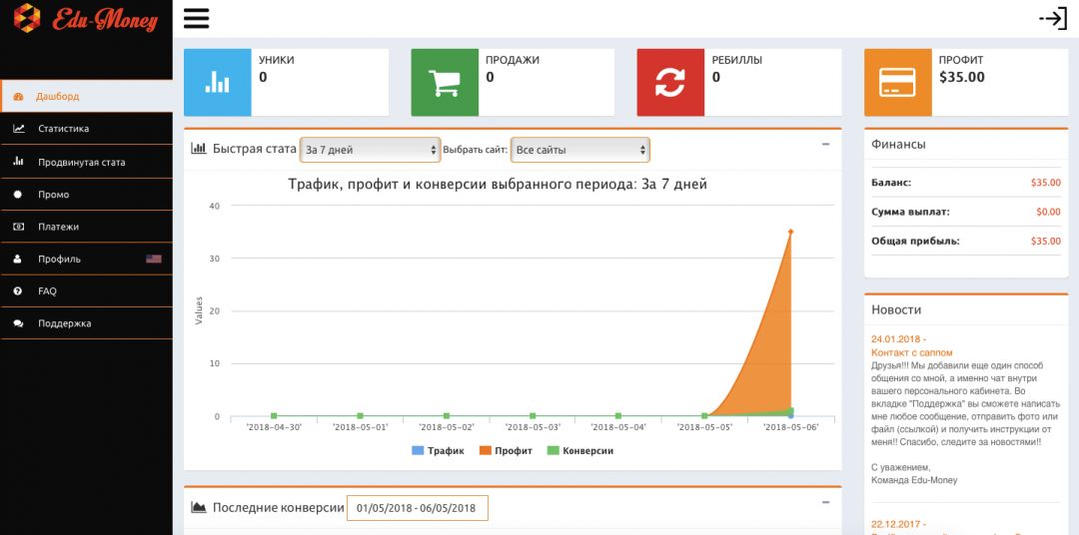Click the Промо circle icon
The height and width of the screenshot is (535, 1079).
point(19,195)
